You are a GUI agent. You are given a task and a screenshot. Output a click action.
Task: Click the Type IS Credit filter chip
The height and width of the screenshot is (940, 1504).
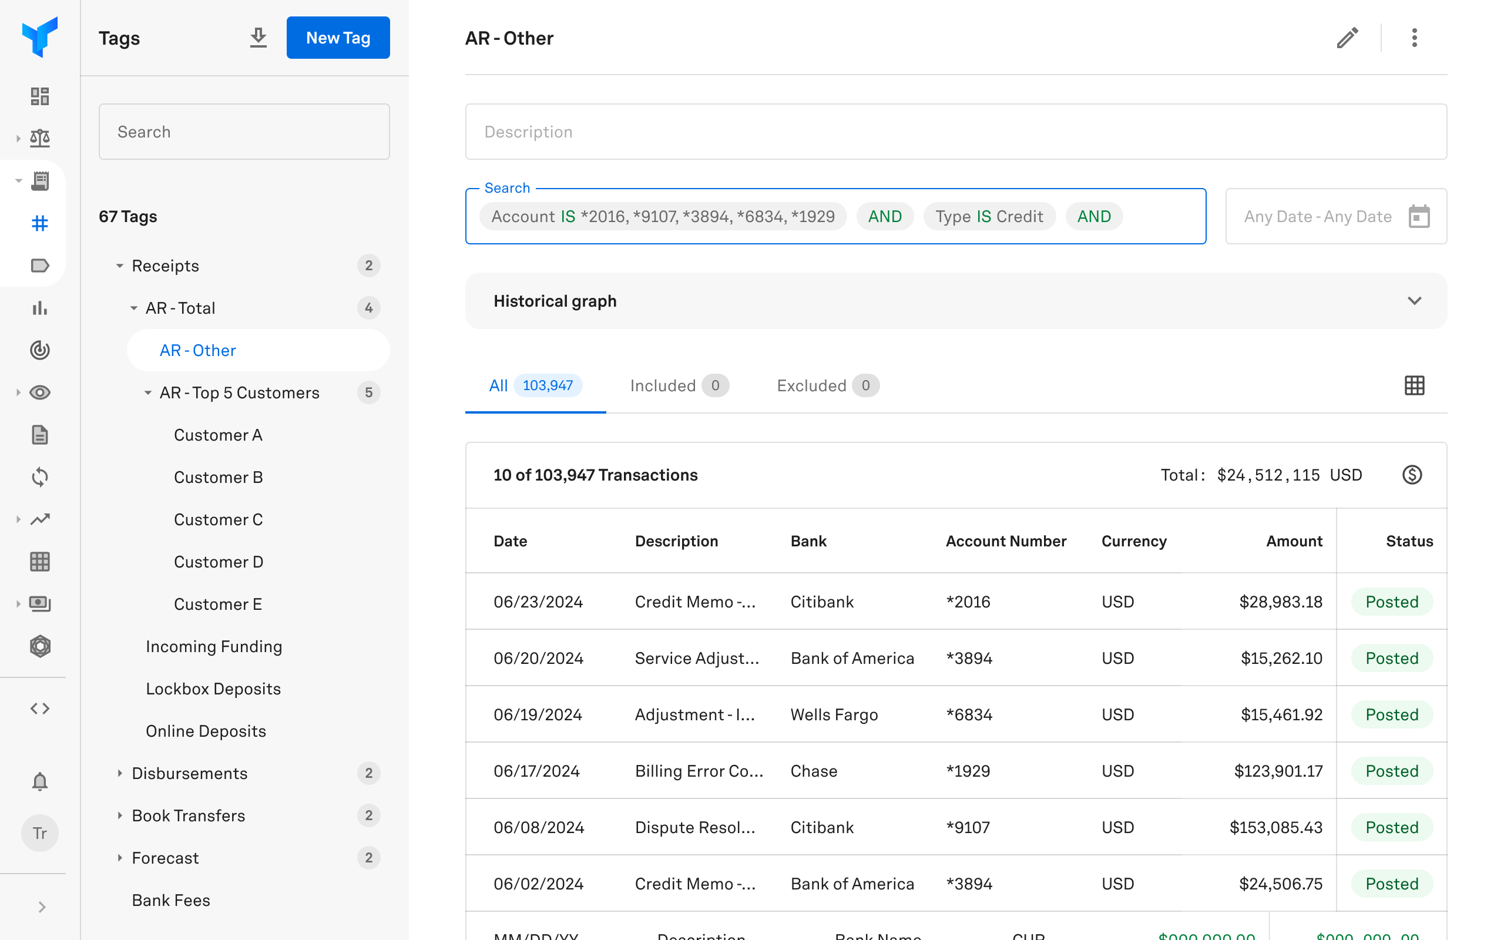[x=989, y=216]
